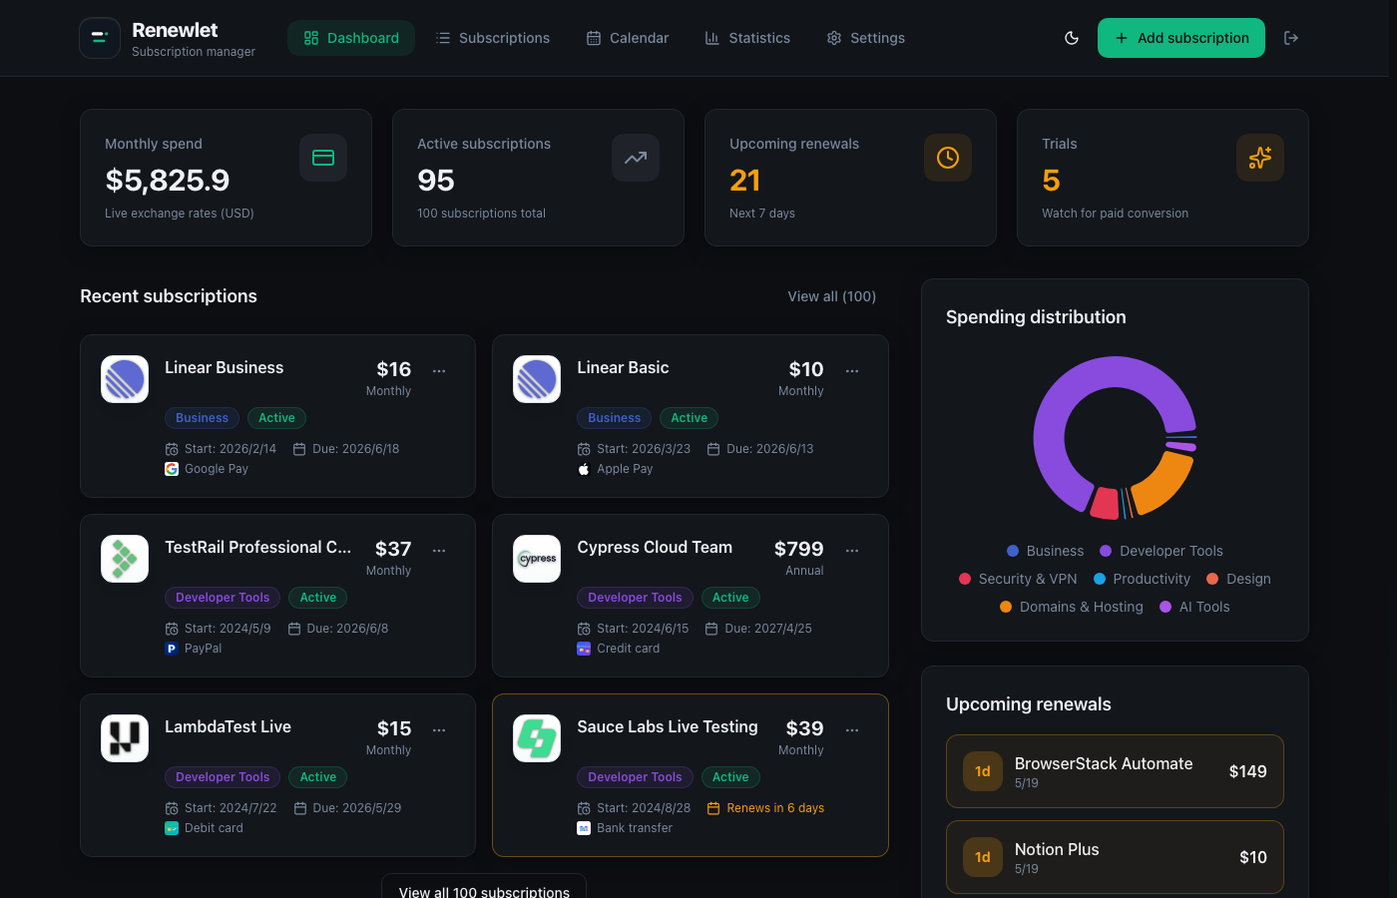Viewport: 1397px width, 898px height.
Task: Open Linear Business more options menu
Action: (x=439, y=371)
